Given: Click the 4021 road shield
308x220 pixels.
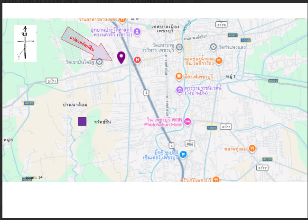Looking at the screenshot, I should click(x=233, y=35).
